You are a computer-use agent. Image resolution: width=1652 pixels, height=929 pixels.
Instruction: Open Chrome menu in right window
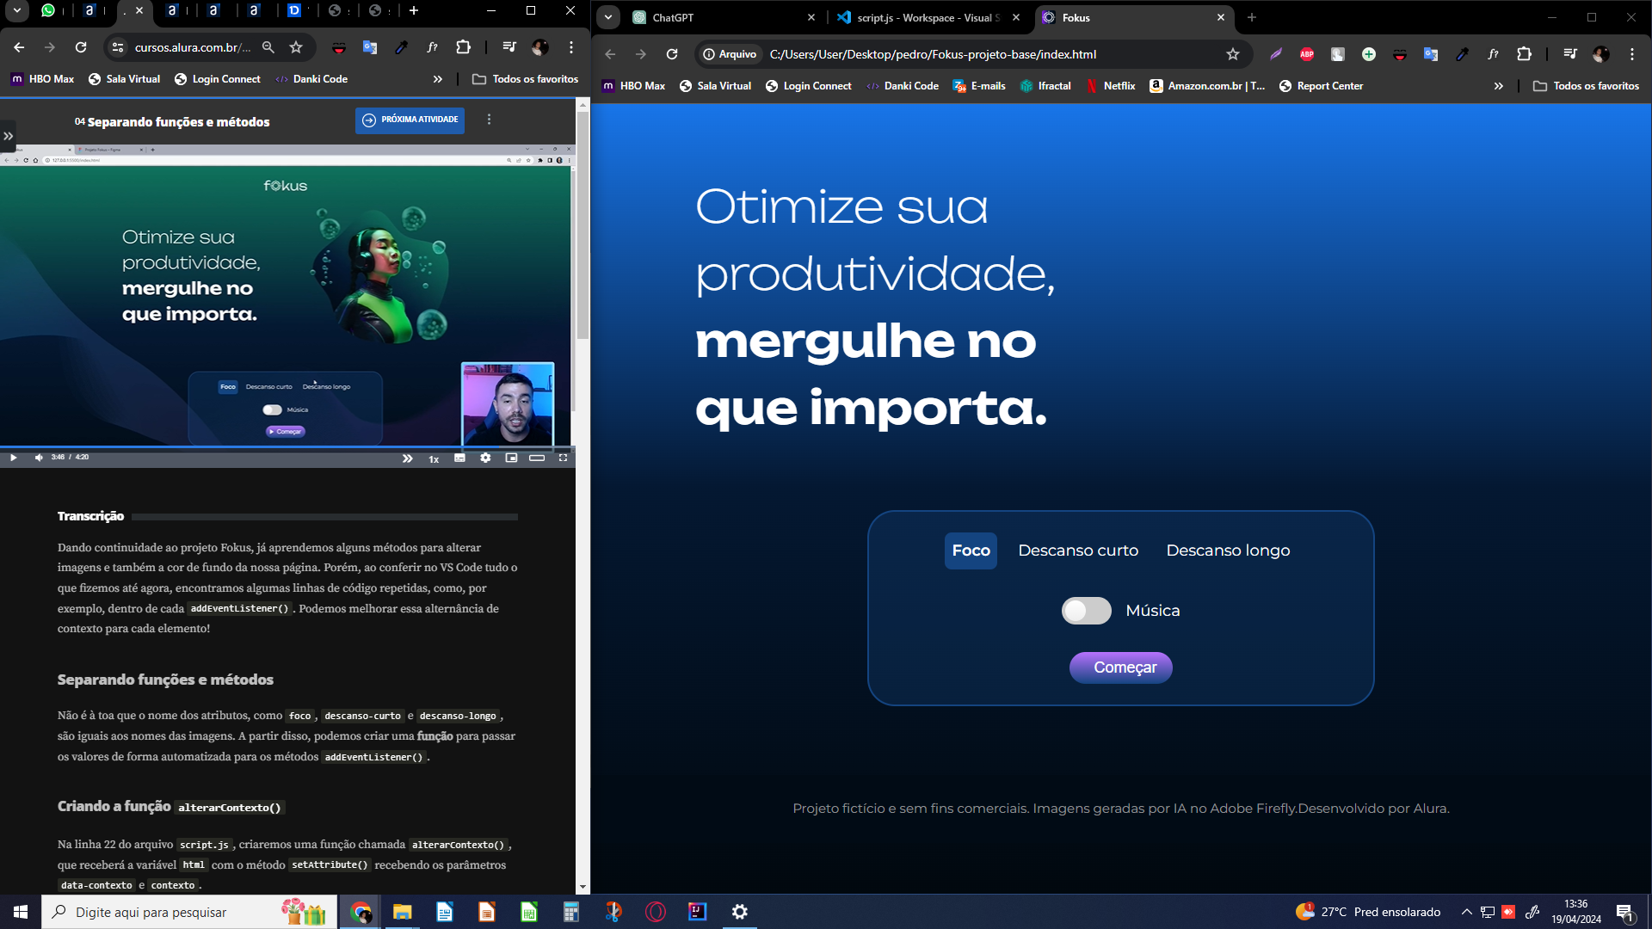pos(1632,54)
